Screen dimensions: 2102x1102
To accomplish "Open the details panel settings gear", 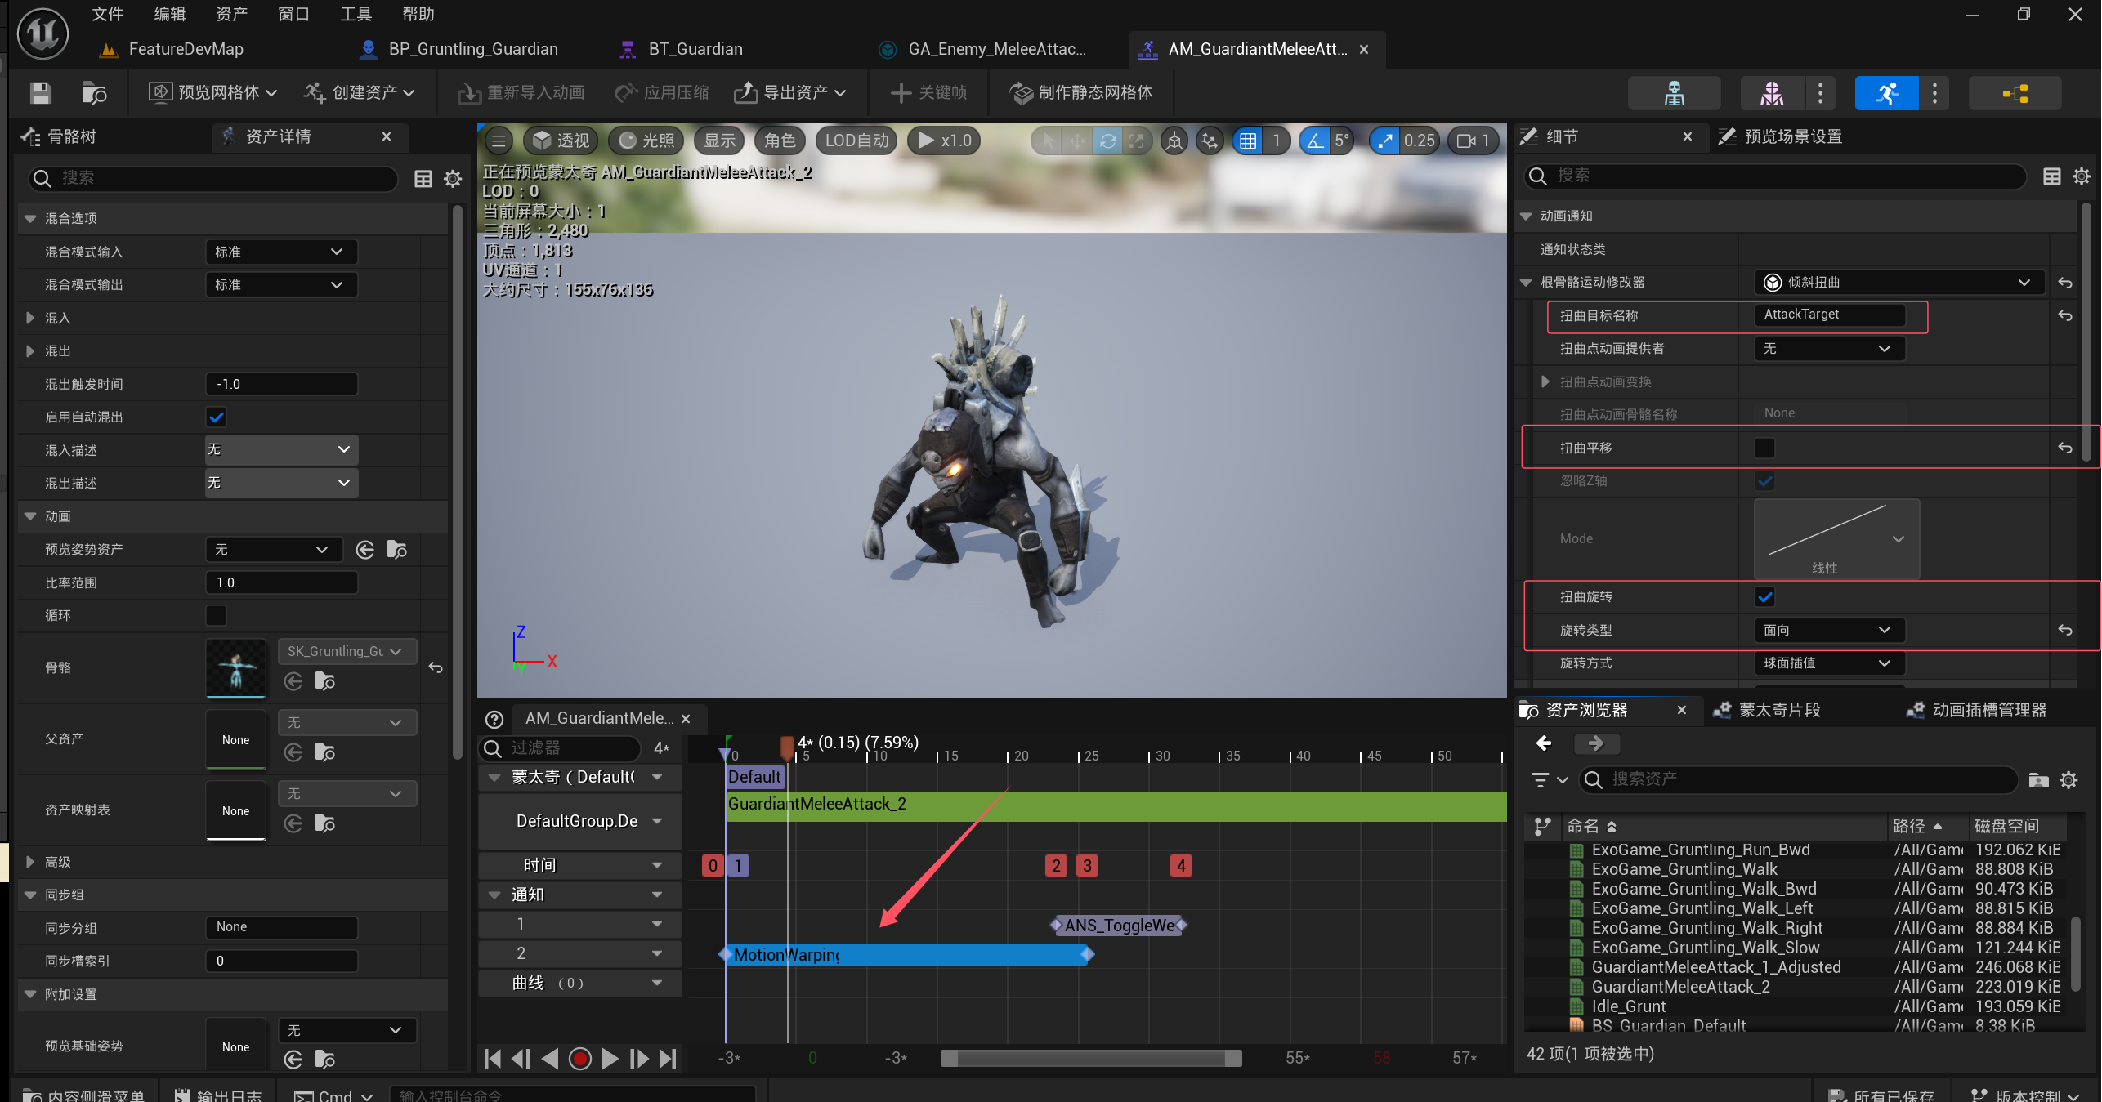I will pos(2081,176).
